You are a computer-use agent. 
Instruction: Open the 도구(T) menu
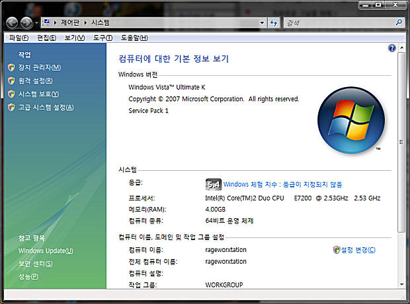coord(102,38)
